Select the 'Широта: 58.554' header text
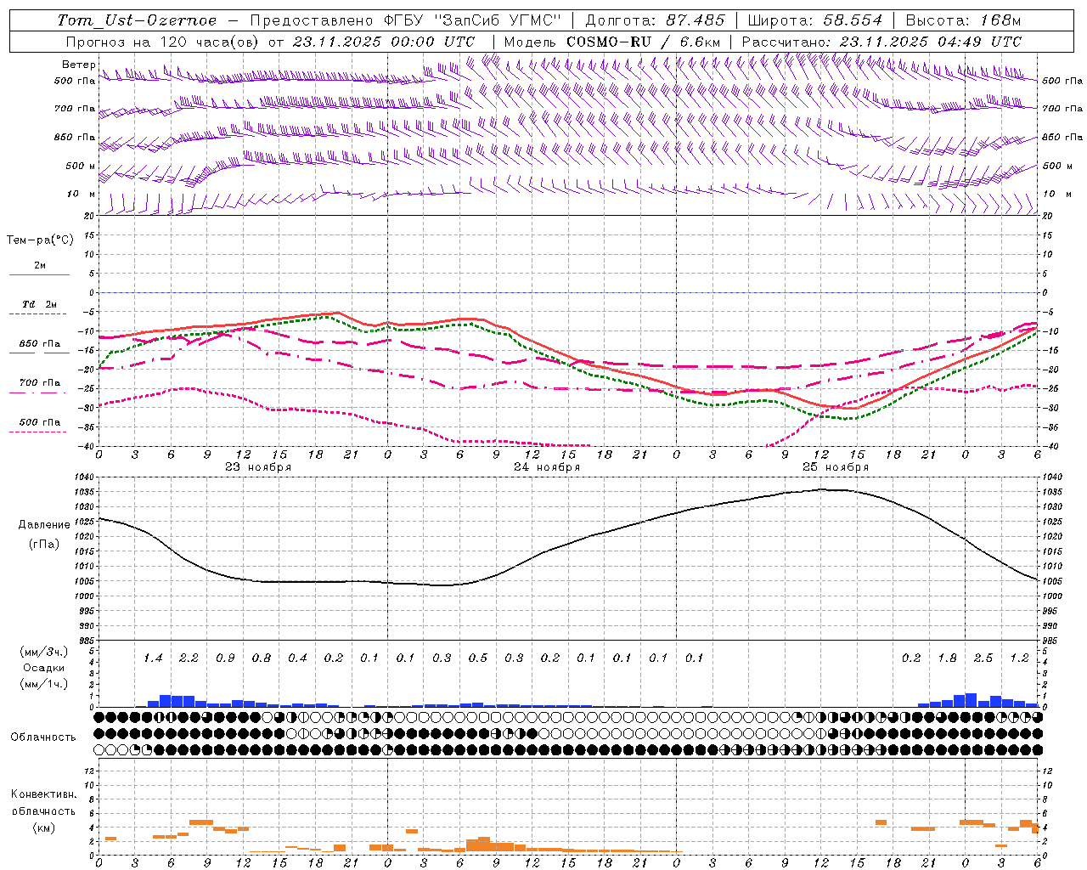 pos(815,20)
